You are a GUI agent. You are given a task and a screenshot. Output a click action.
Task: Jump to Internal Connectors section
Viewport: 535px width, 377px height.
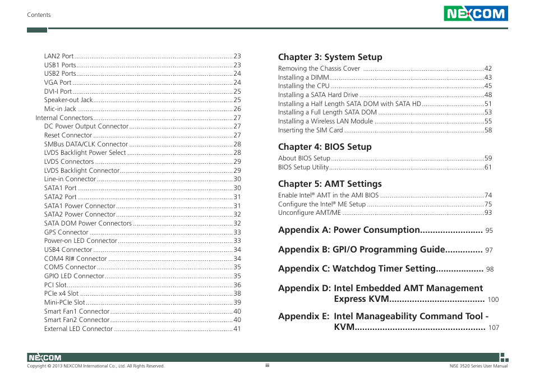(x=138, y=118)
